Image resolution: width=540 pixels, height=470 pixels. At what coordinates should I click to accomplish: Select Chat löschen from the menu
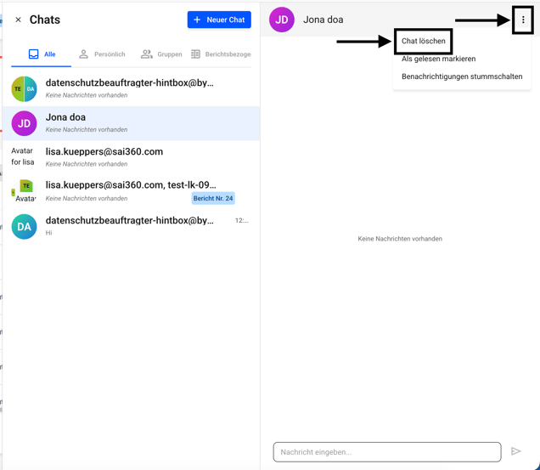coord(423,41)
